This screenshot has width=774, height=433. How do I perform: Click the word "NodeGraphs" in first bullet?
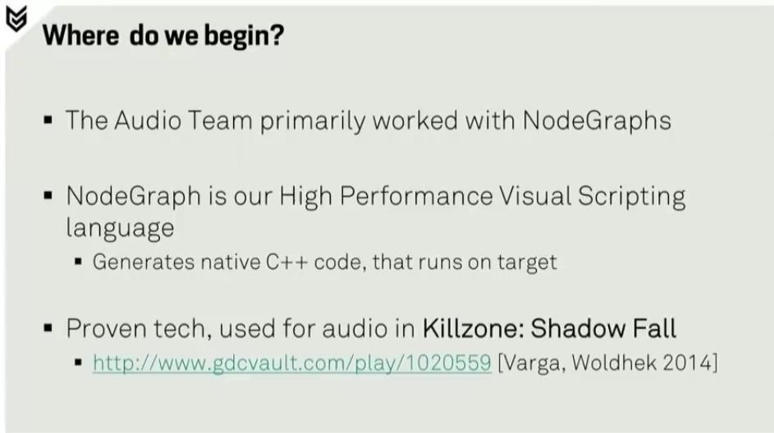[597, 121]
